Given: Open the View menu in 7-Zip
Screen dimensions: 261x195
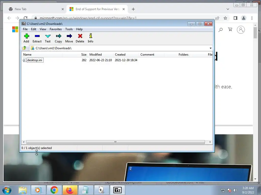Looking at the screenshot, I should click(43, 29).
